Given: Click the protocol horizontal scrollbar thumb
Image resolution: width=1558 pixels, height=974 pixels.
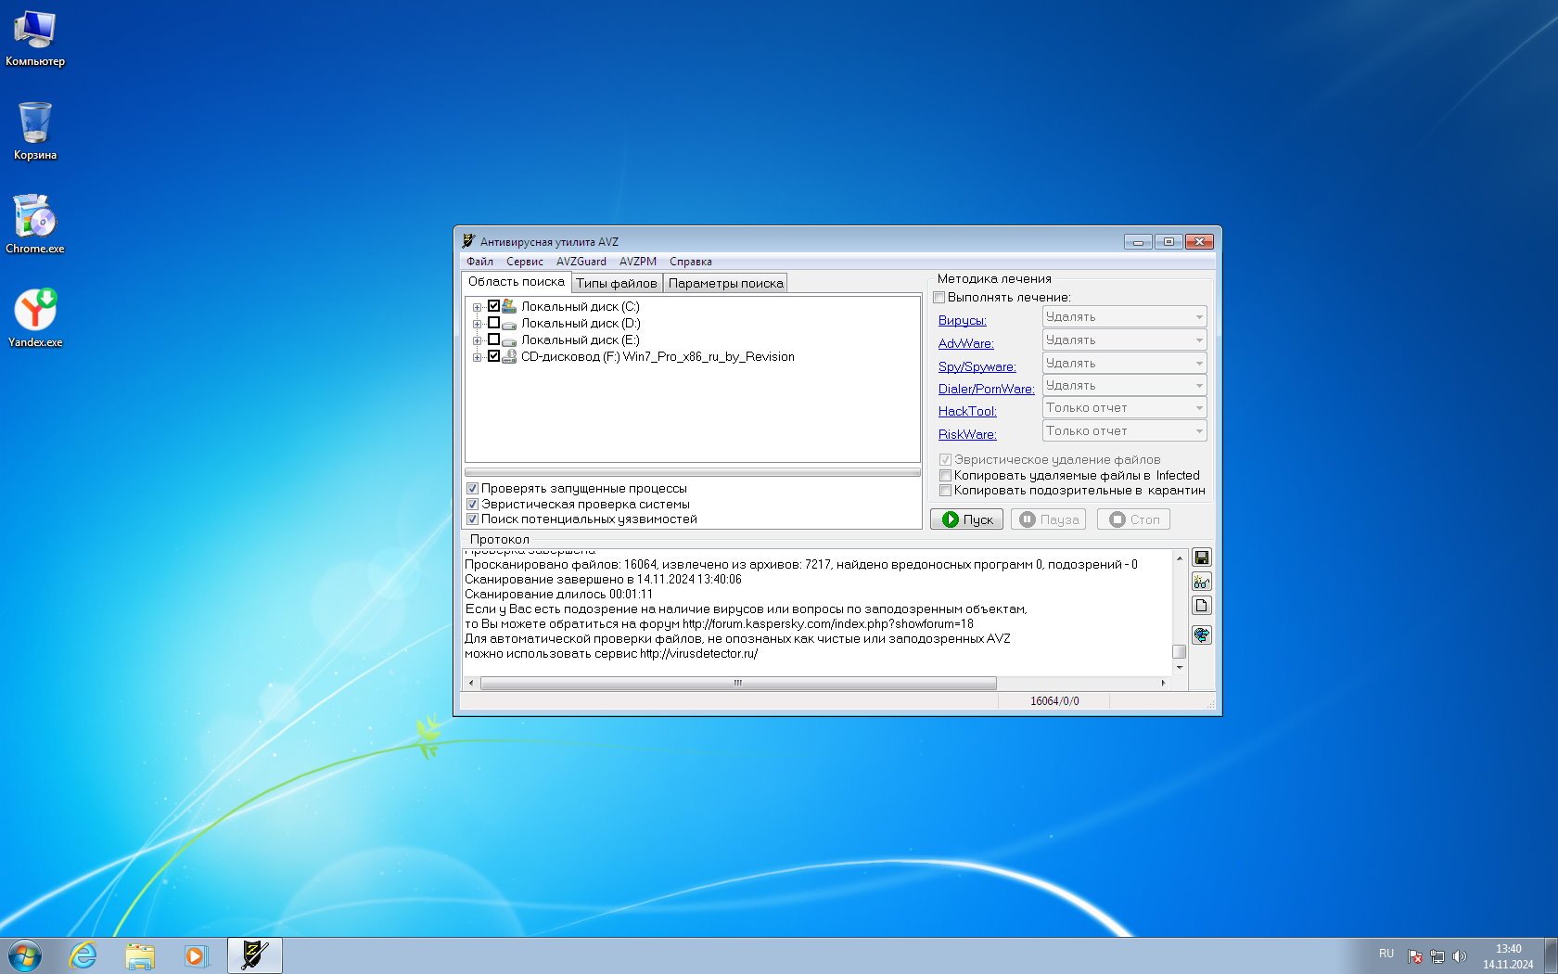Looking at the screenshot, I should [737, 683].
